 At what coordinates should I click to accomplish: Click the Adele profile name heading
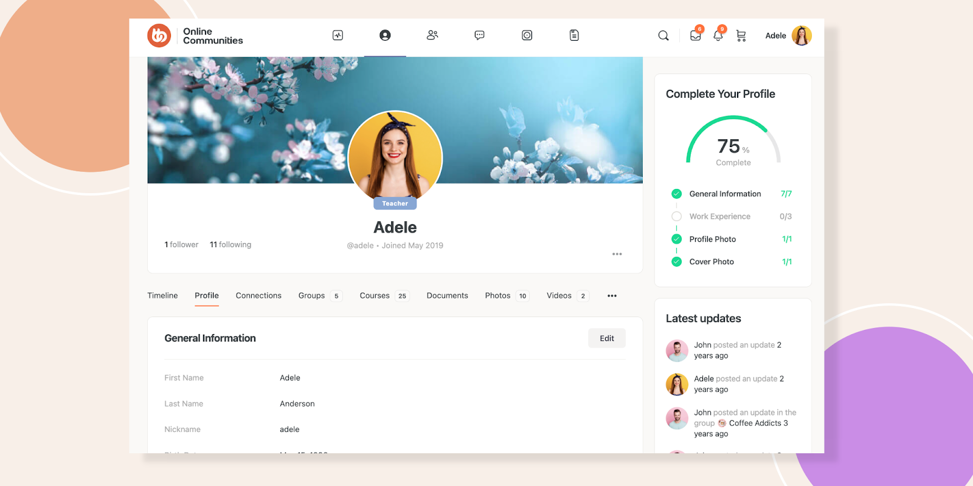point(395,227)
